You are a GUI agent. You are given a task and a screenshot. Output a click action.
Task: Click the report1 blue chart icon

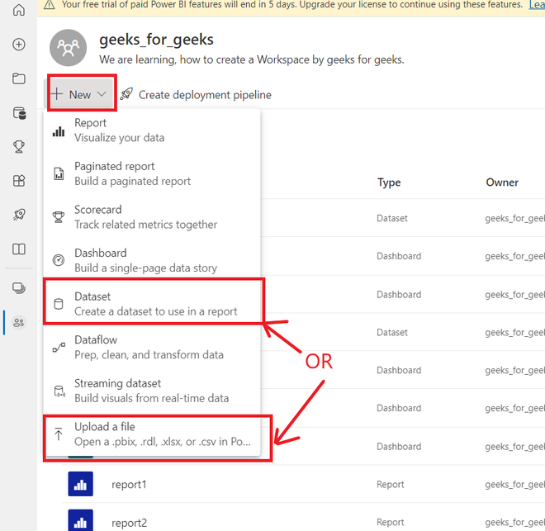(81, 484)
